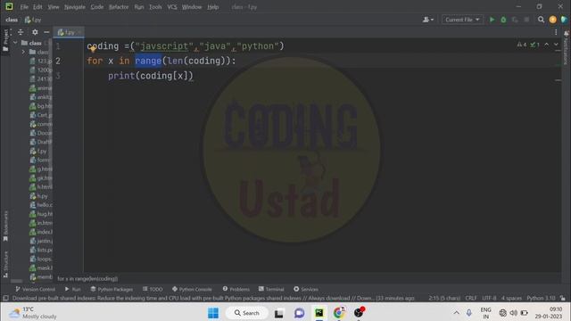The width and height of the screenshot is (571, 321).
Task: Open the VCS menu
Action: (x=172, y=7)
